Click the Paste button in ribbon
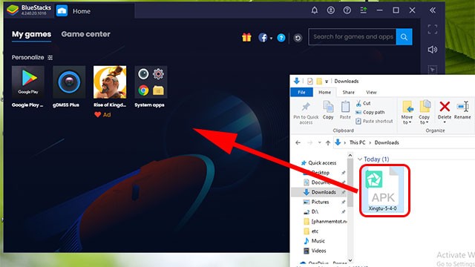Viewport: 475px width, 267px height. pos(345,111)
